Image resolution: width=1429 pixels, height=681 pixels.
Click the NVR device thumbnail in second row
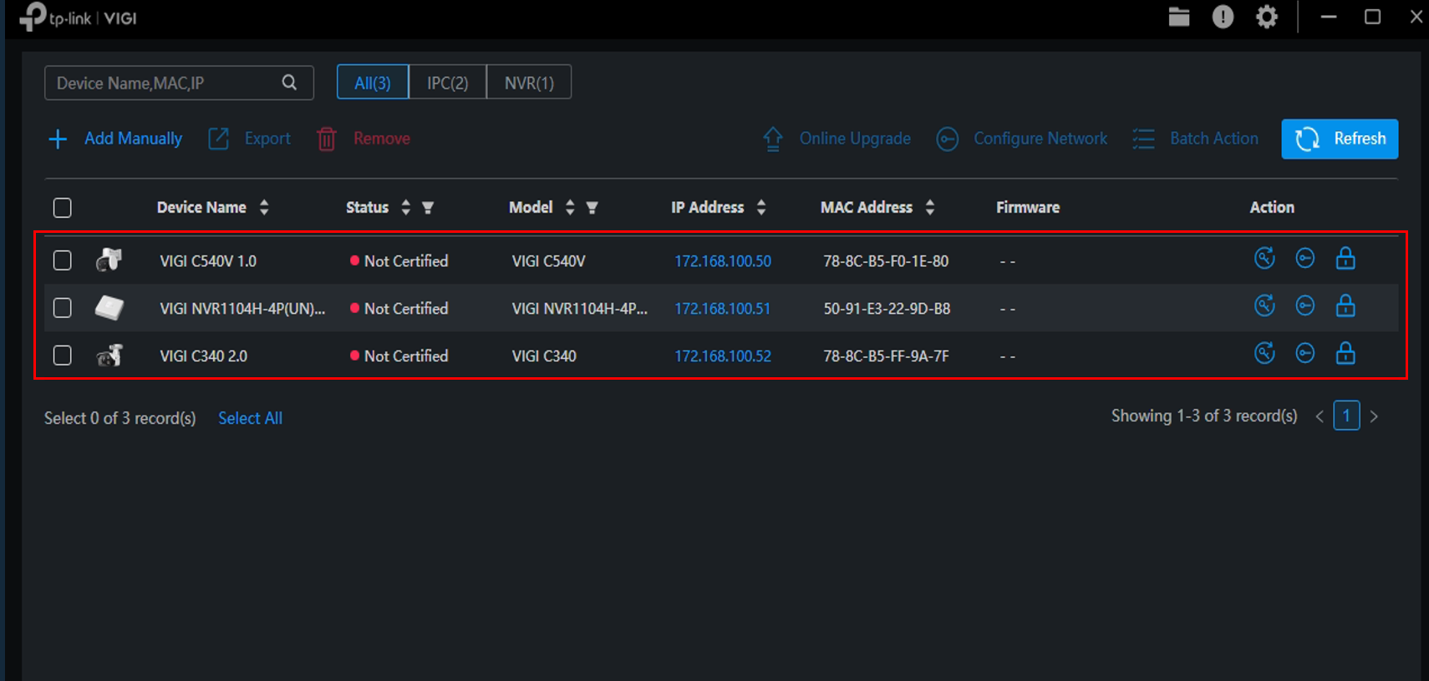[x=109, y=308]
